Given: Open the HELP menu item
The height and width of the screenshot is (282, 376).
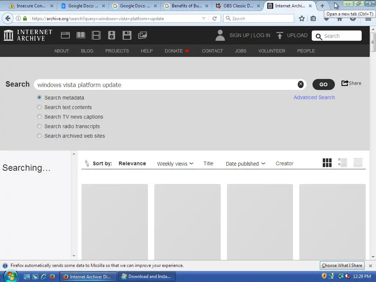Looking at the screenshot, I should coord(147,51).
